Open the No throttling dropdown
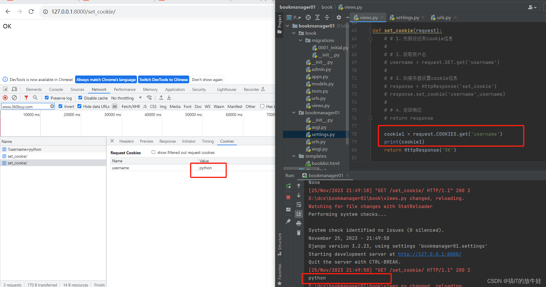The image size is (546, 287). [127, 98]
